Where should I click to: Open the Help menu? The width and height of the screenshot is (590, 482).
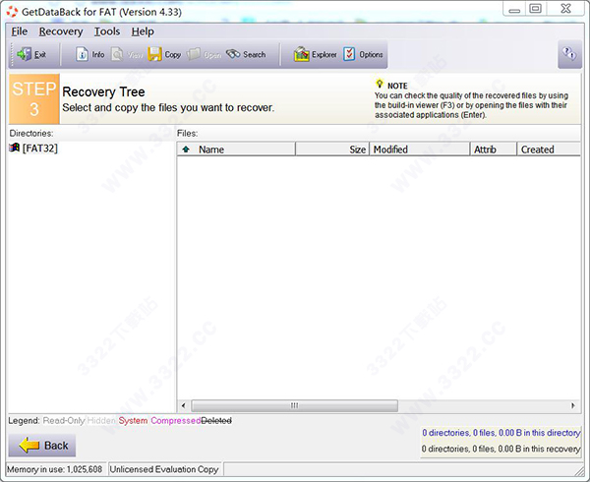pos(143,31)
